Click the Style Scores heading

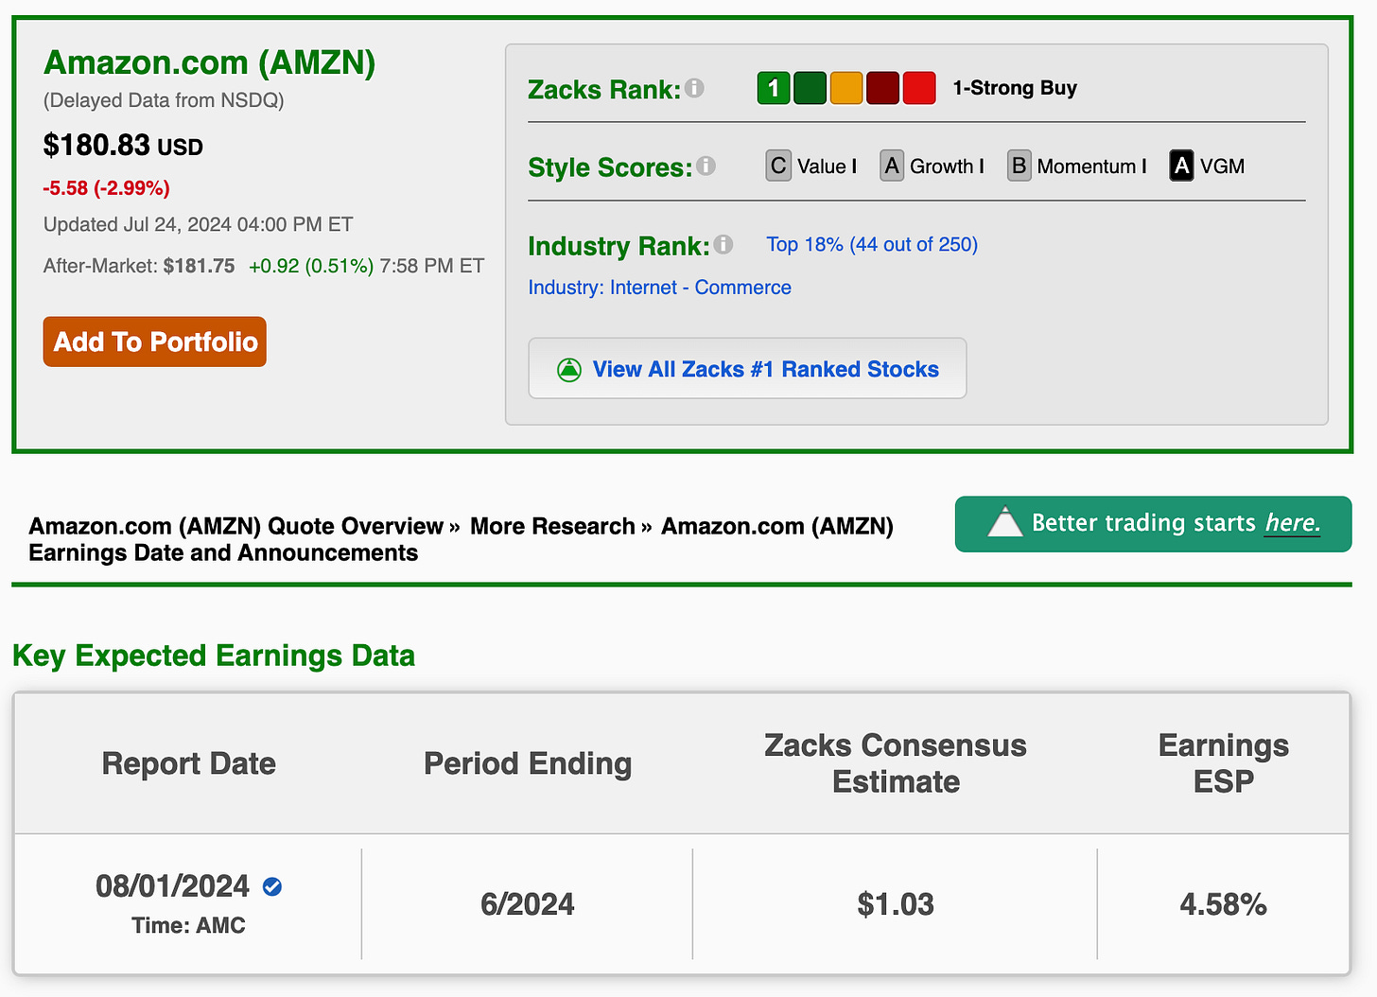click(x=610, y=167)
